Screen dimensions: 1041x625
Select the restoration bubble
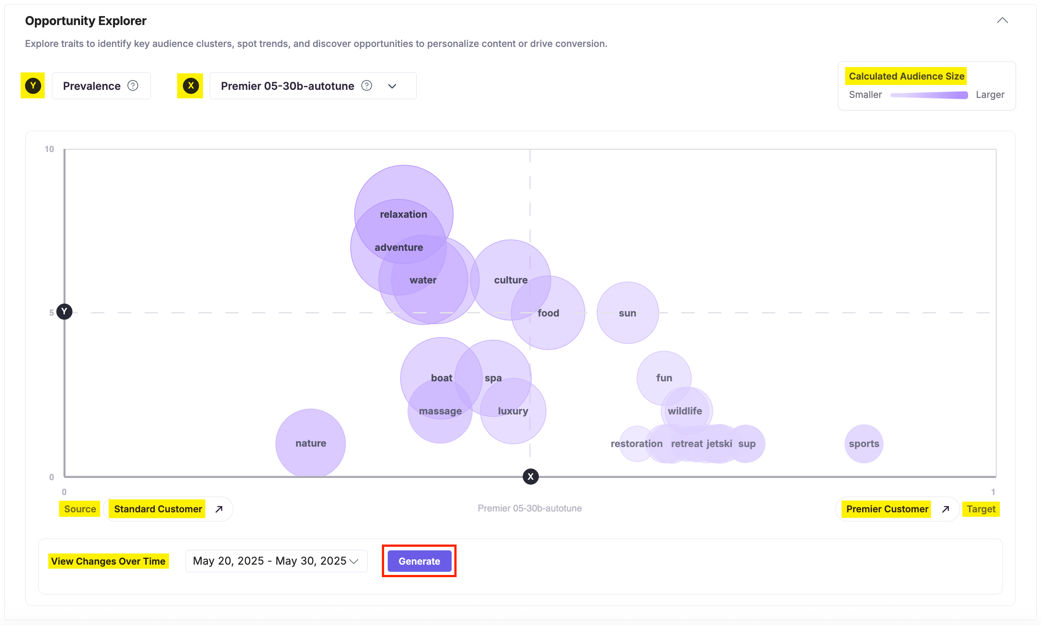click(637, 443)
